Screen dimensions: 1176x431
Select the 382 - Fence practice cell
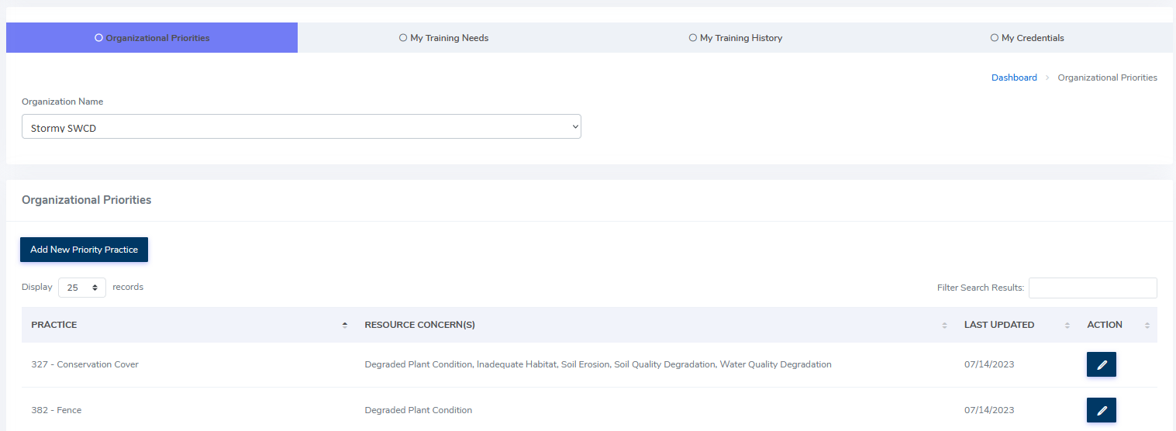57,410
